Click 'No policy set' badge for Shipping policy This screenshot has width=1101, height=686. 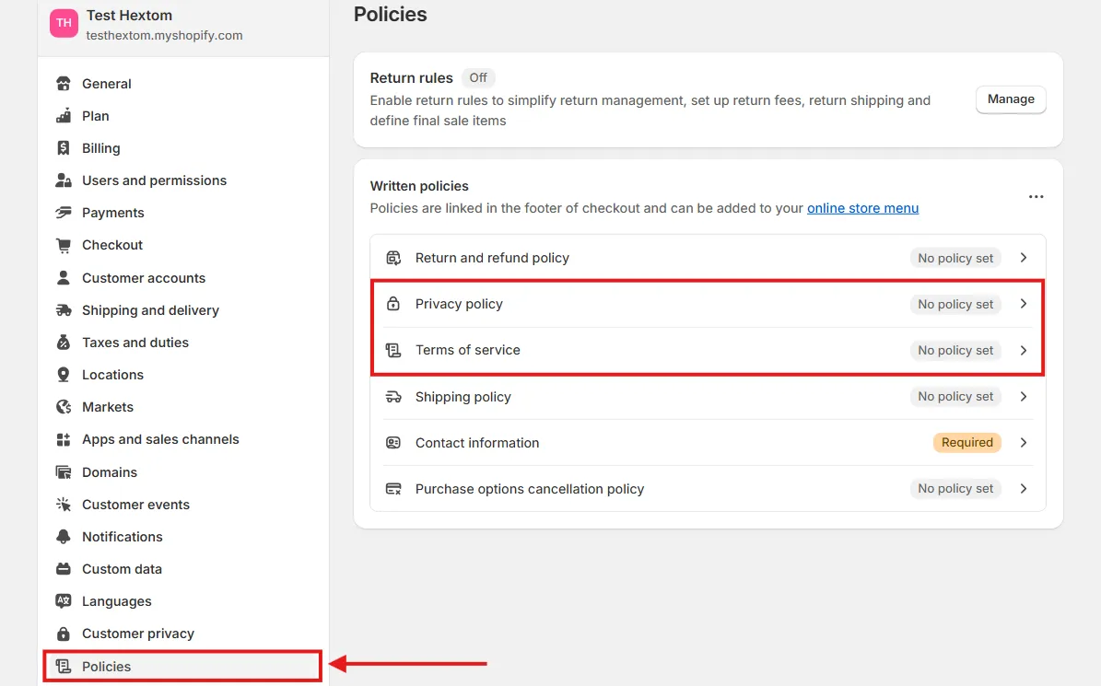tap(955, 396)
